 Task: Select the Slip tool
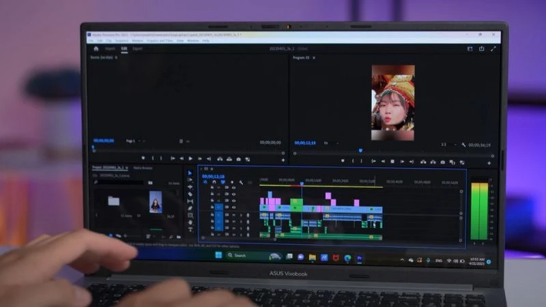coord(190,201)
